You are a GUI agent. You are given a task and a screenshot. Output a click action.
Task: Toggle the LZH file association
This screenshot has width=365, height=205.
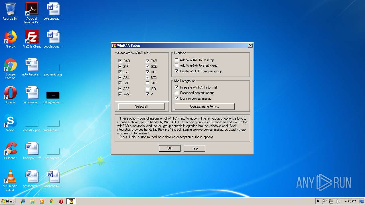[120, 83]
